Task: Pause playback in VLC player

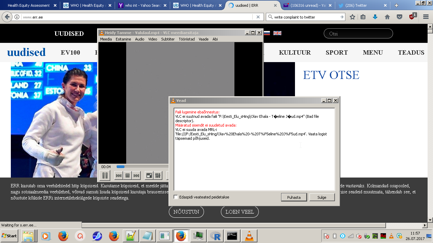Action: tap(105, 175)
